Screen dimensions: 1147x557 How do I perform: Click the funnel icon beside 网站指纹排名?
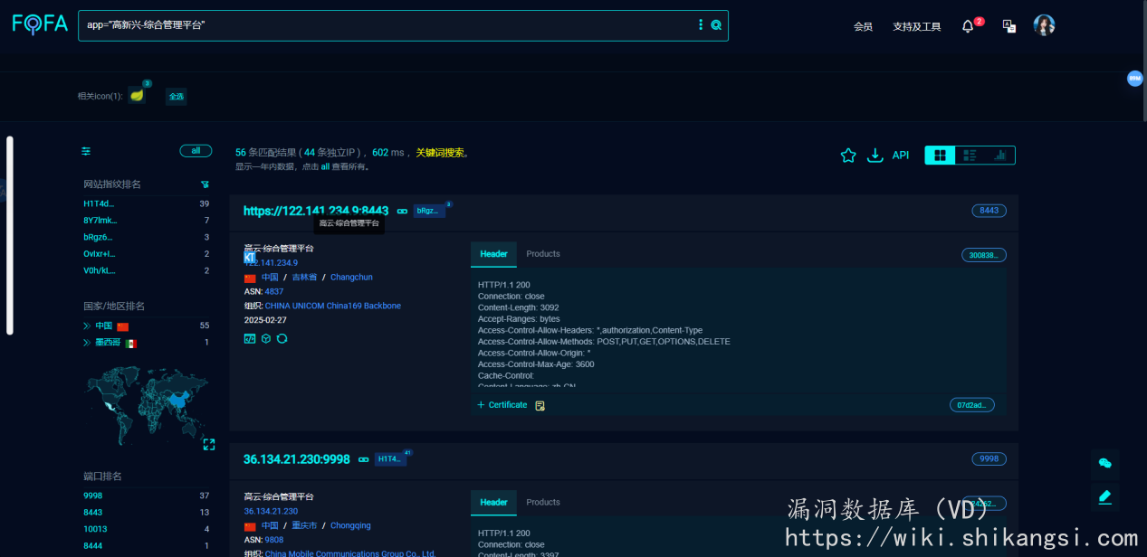[205, 184]
